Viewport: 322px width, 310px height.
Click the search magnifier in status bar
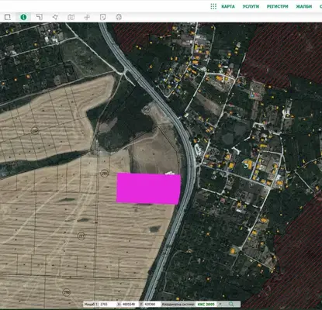click(231, 305)
